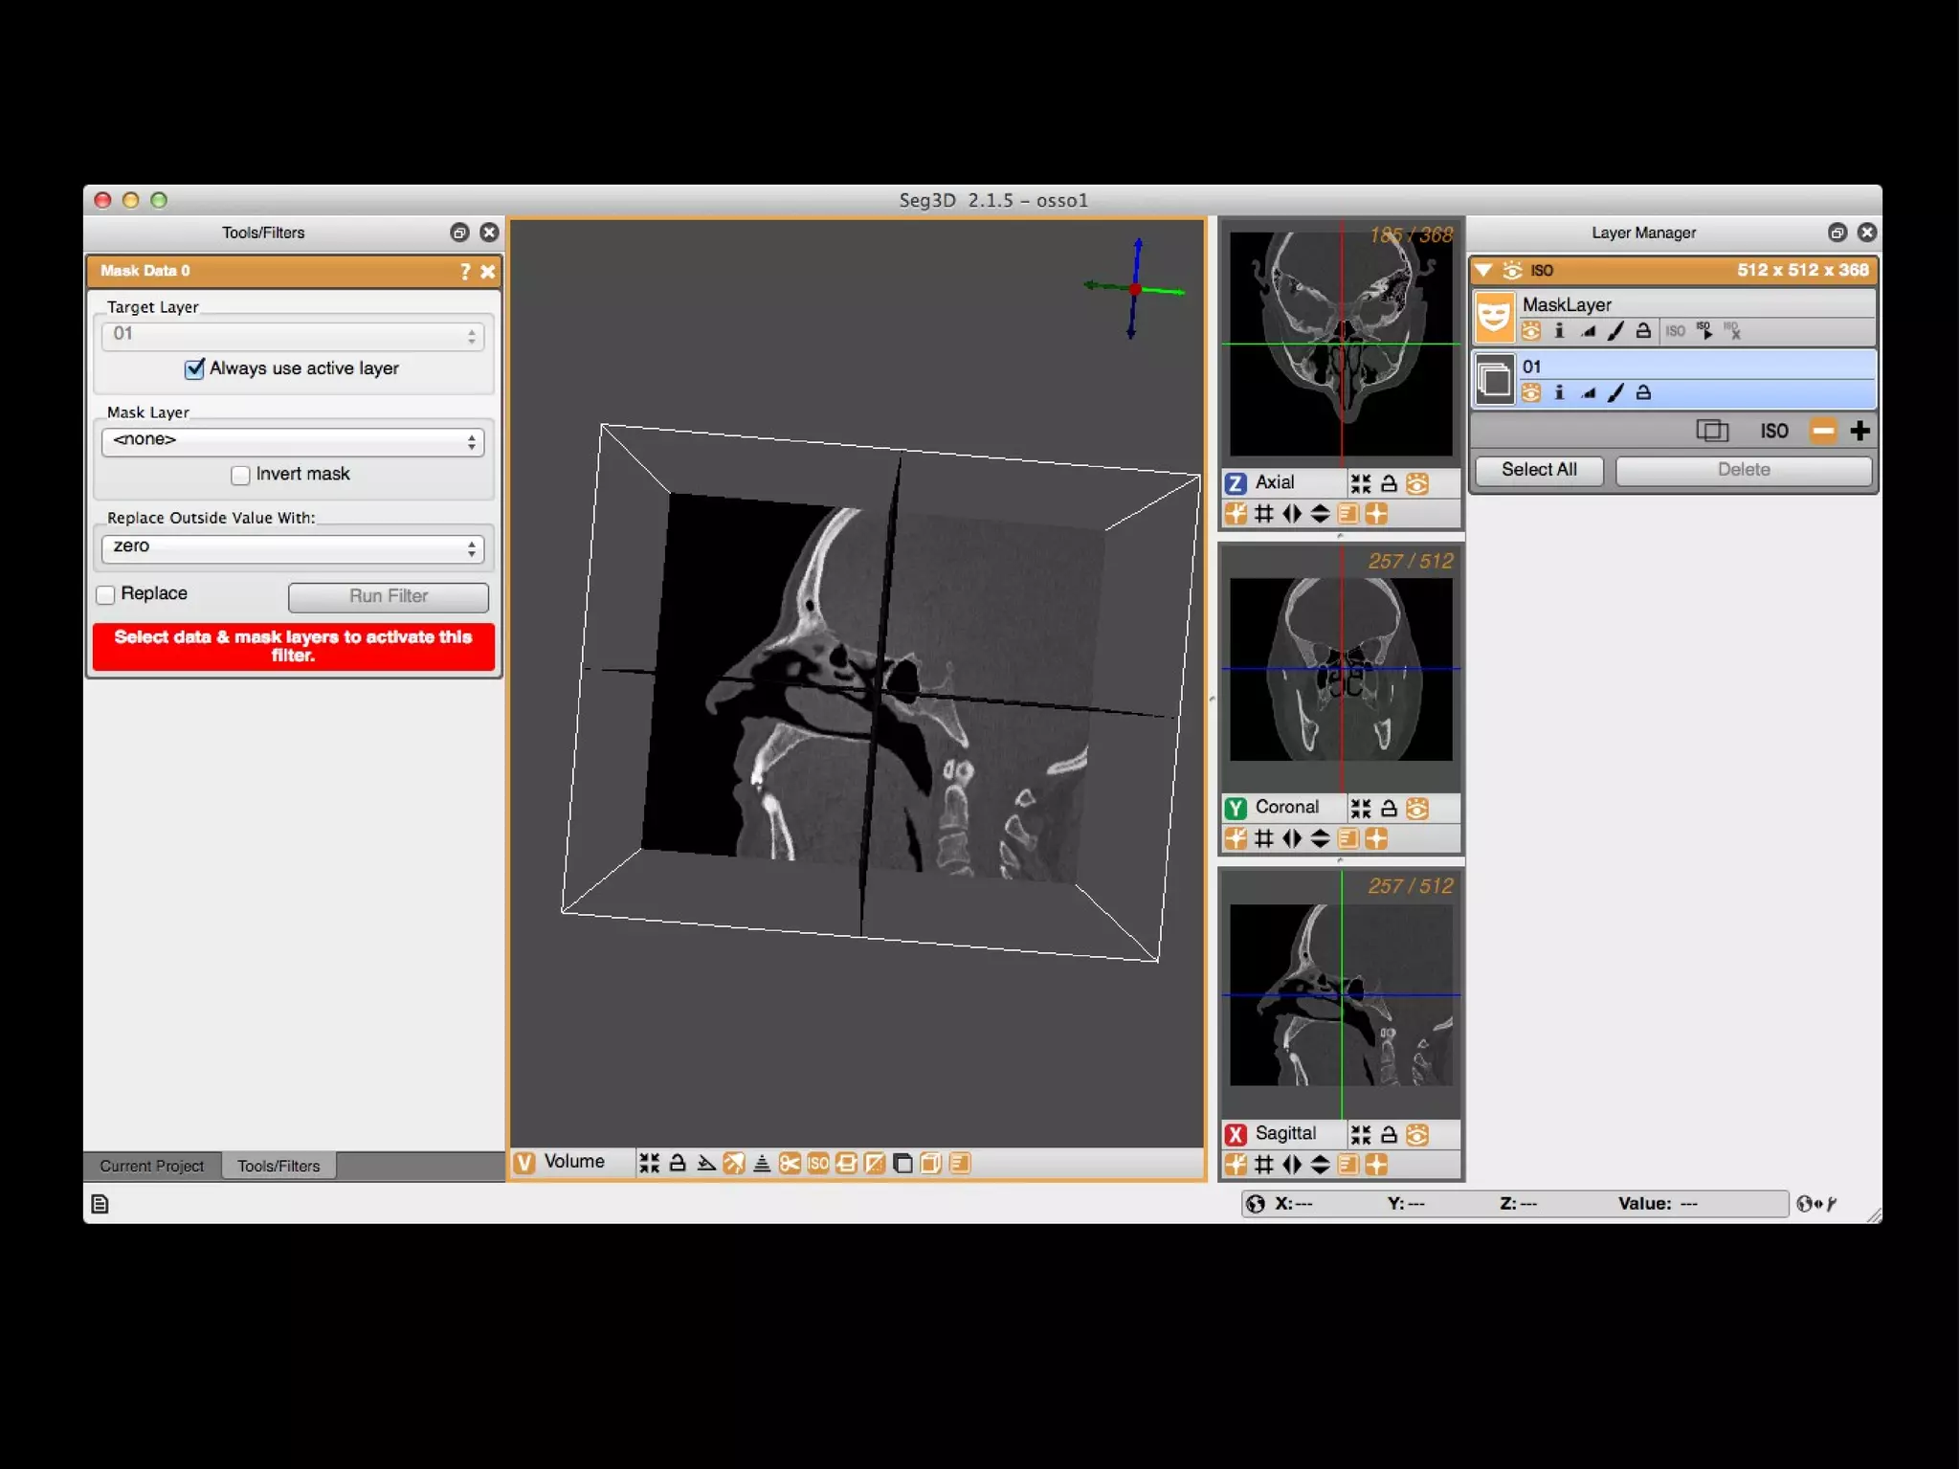Click the plus icon to add layer group
Viewport: 1960px width, 1469px height.
pyautogui.click(x=1860, y=431)
